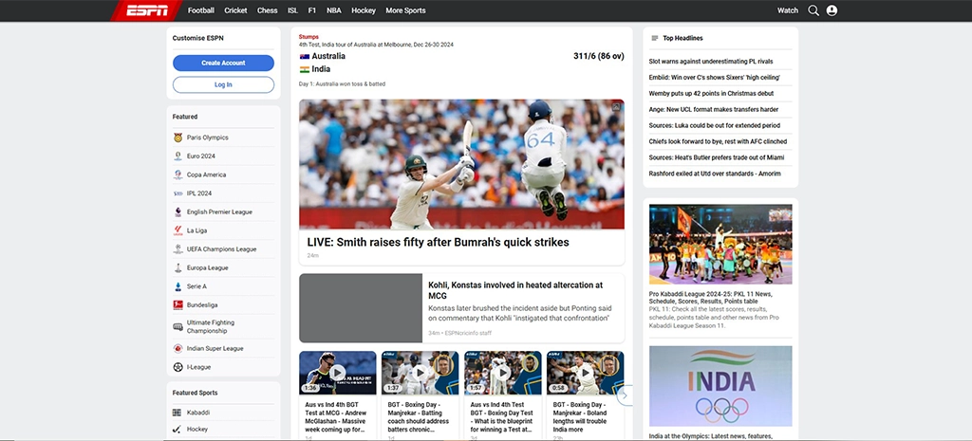
Task: Open headline LIVE: Smith raises fifty
Action: coord(438,242)
